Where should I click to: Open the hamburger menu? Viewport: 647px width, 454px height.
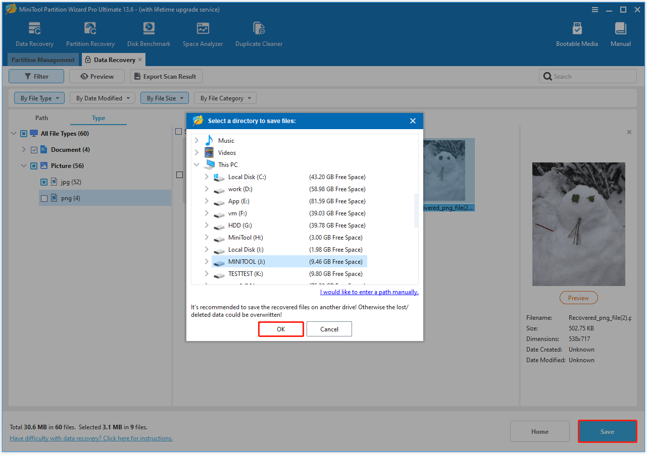click(x=594, y=9)
